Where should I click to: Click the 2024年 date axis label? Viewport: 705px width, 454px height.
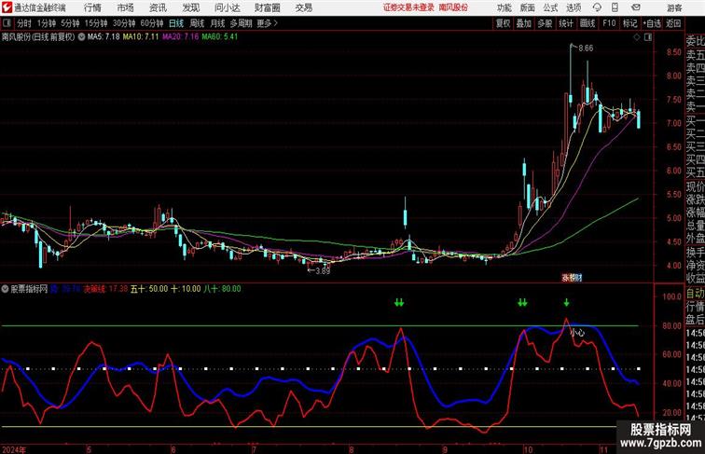(x=14, y=449)
